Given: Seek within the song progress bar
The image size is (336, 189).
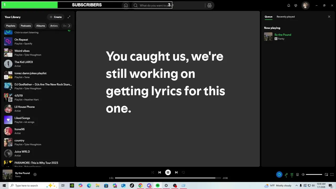Looking at the screenshot, I should pos(168,178).
